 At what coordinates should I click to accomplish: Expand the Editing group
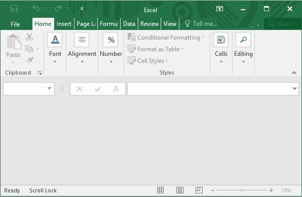(x=243, y=48)
